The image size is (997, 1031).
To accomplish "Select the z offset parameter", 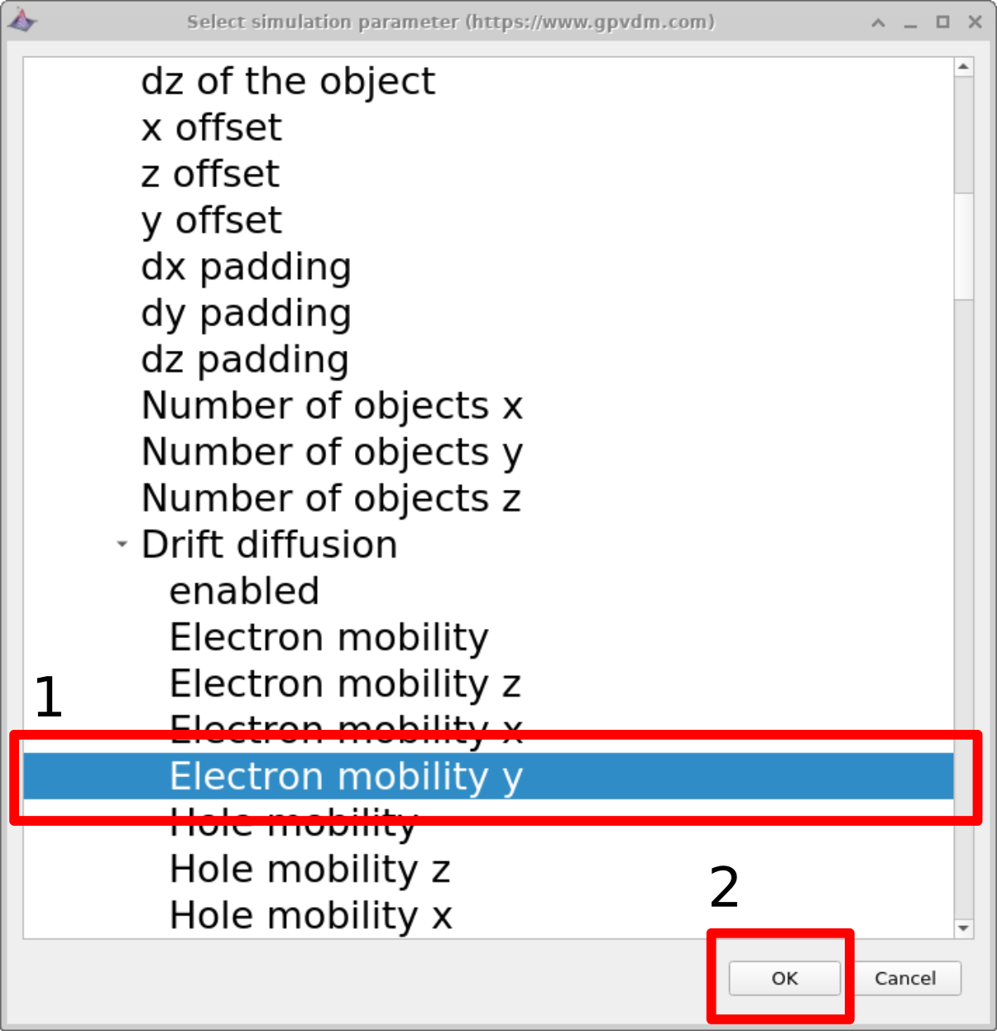I will (x=210, y=173).
